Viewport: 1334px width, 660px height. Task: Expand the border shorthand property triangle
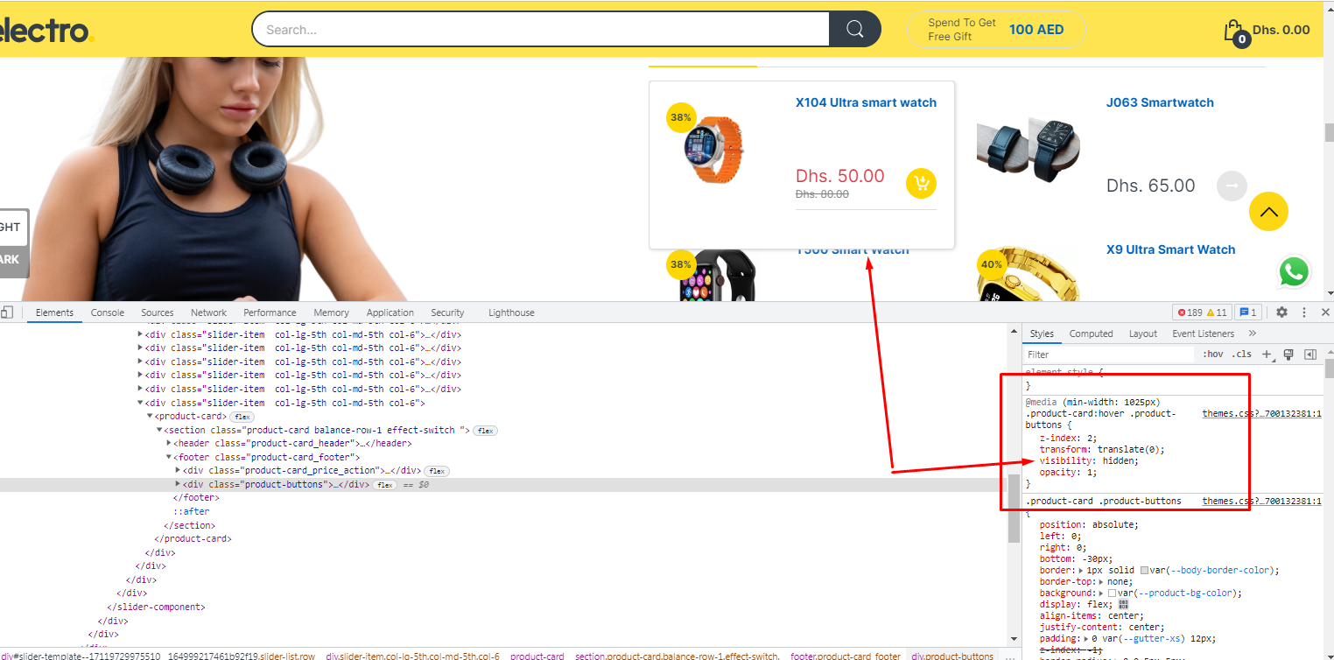pyautogui.click(x=1080, y=570)
